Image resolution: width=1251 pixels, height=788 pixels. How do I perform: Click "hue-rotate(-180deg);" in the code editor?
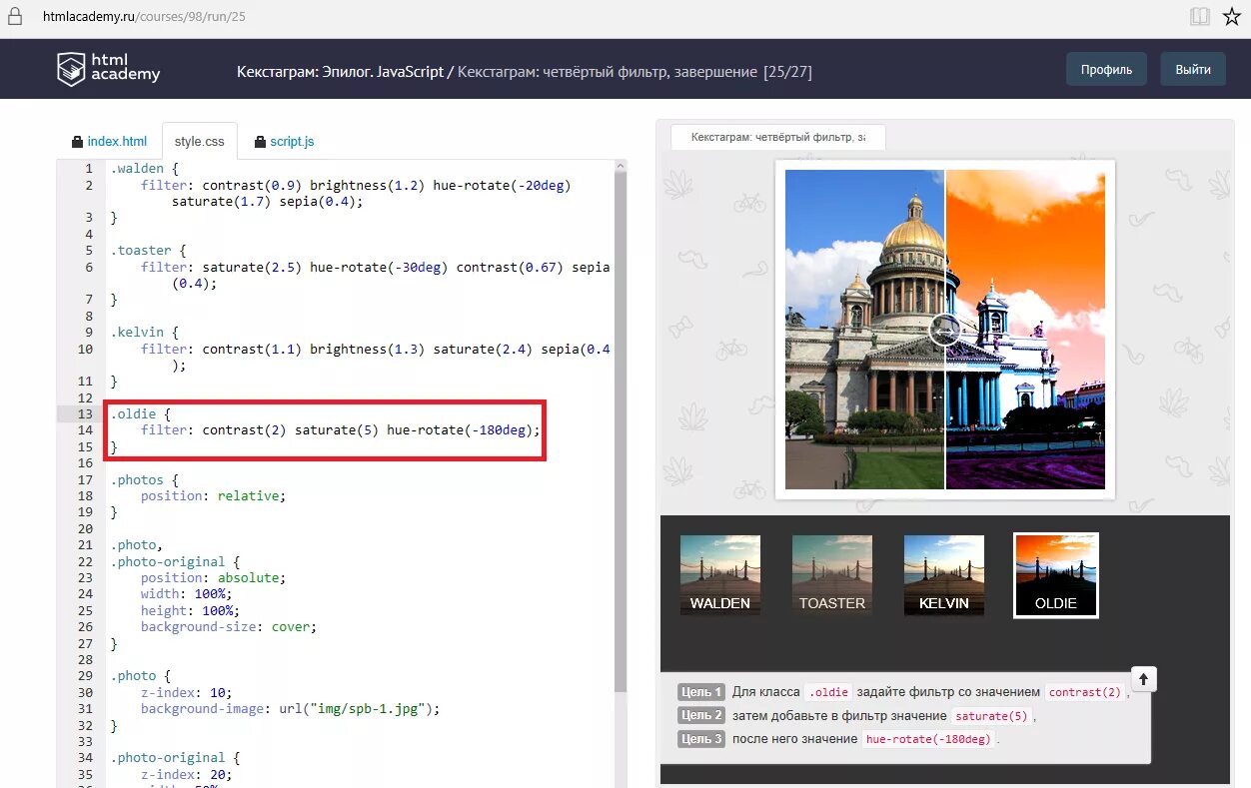coord(464,430)
